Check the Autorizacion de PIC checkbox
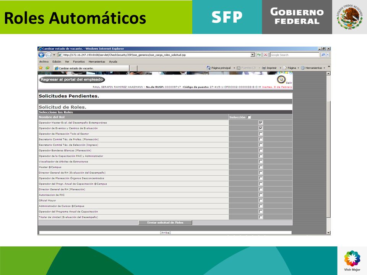This screenshot has height=275, width=367. click(260, 195)
